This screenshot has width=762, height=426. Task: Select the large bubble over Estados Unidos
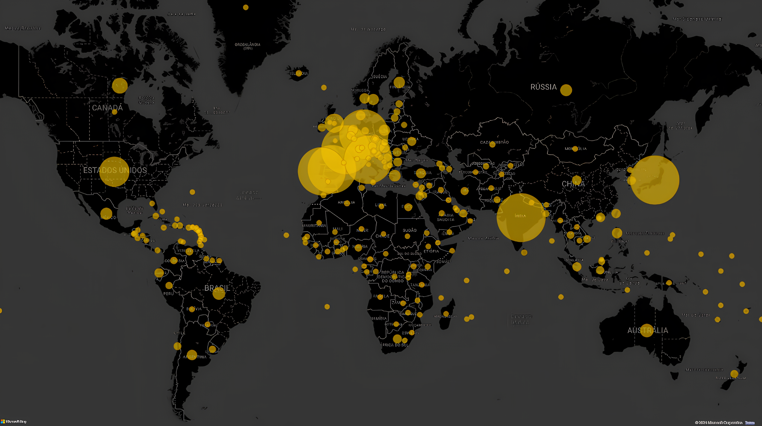114,172
